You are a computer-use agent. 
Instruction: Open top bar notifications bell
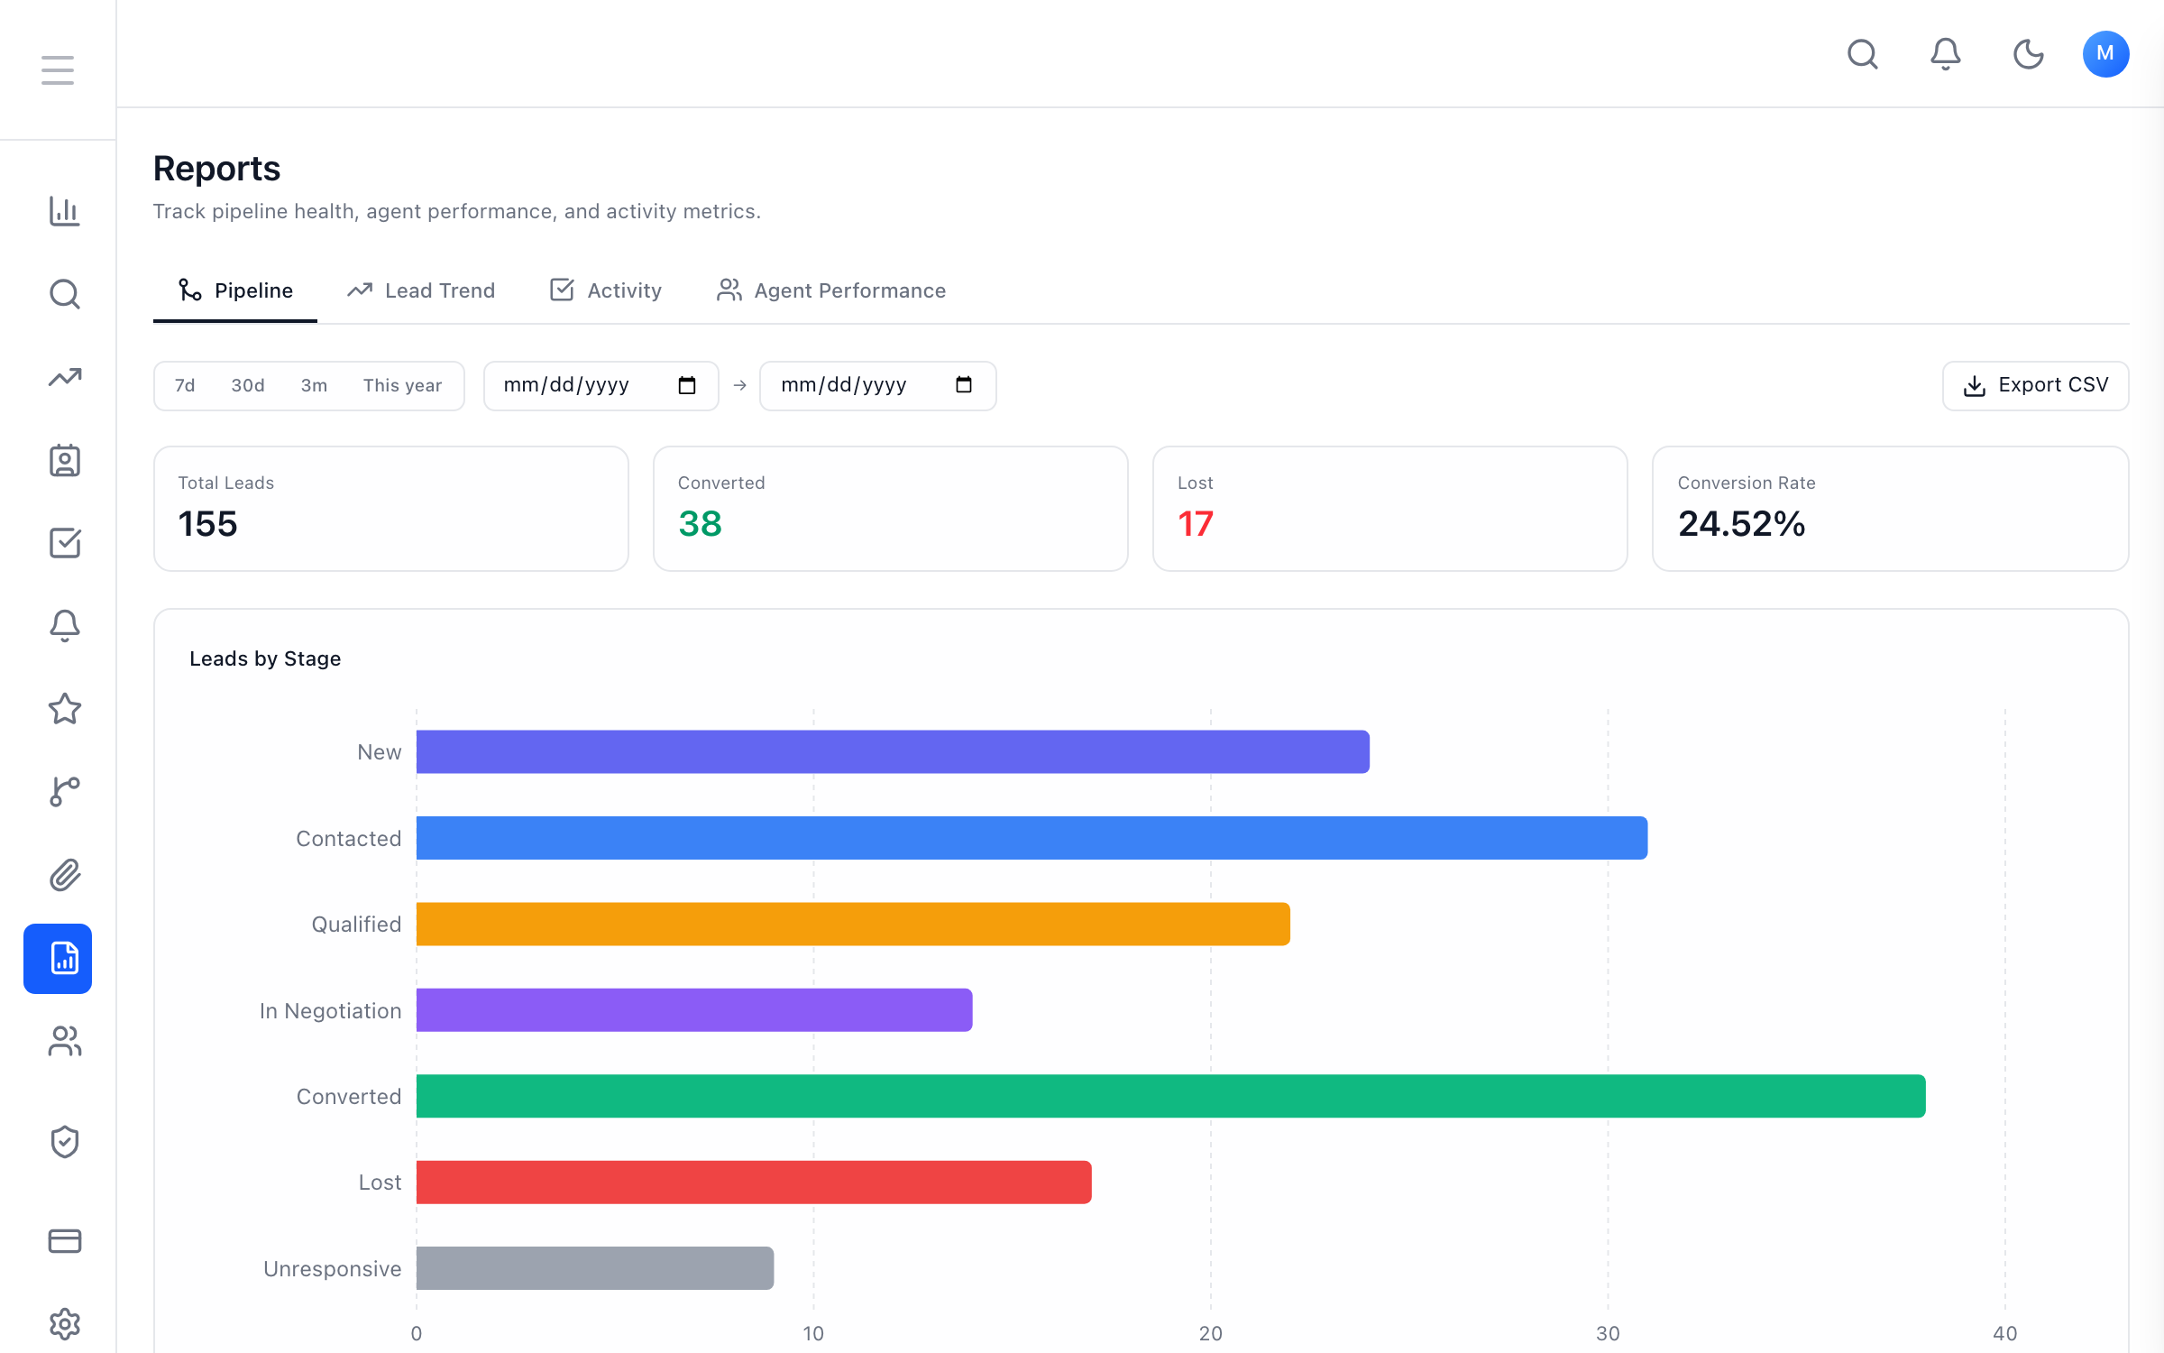click(1946, 54)
